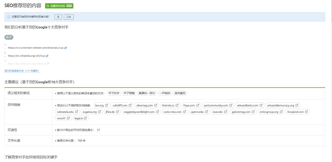The width and height of the screenshot is (332, 162).
Task: Click the green 设置写作任务 button
Action: pyautogui.click(x=59, y=6)
